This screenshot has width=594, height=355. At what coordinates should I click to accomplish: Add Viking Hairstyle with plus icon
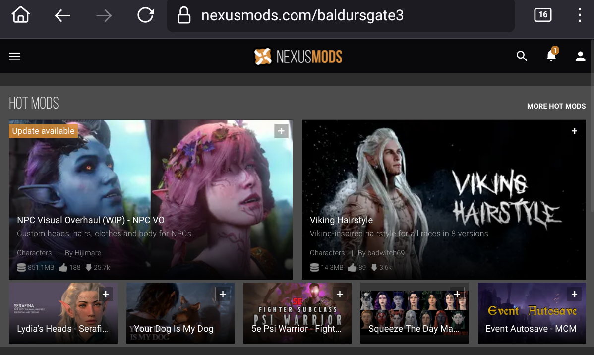tap(574, 131)
